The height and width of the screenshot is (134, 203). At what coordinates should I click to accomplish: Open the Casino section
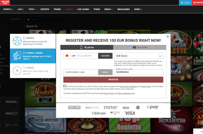(69, 9)
